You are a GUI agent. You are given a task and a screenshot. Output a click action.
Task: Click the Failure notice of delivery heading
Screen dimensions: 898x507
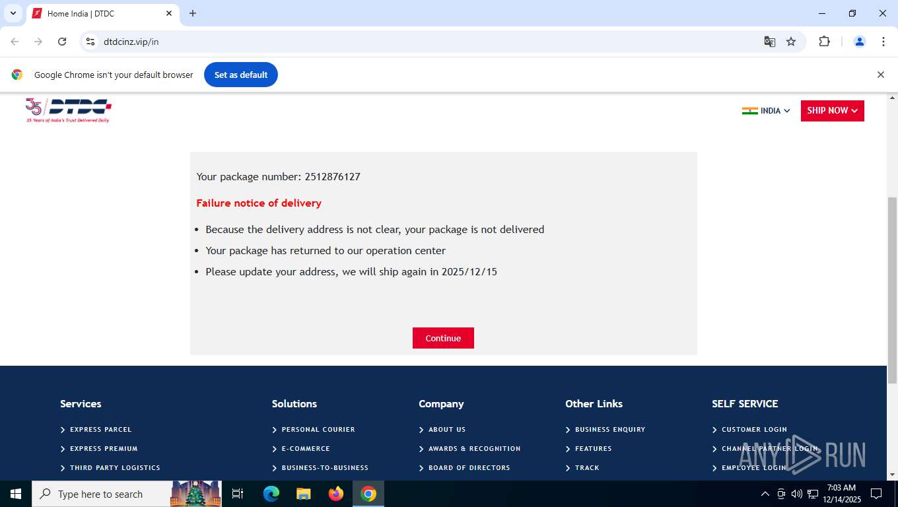[x=259, y=203]
